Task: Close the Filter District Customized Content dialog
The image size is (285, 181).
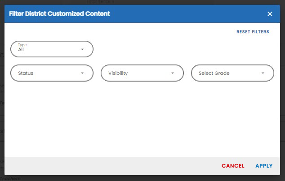Action: pos(270,14)
